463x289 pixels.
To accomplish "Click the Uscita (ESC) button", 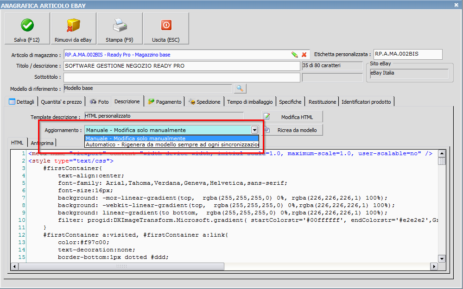I will tap(166, 29).
